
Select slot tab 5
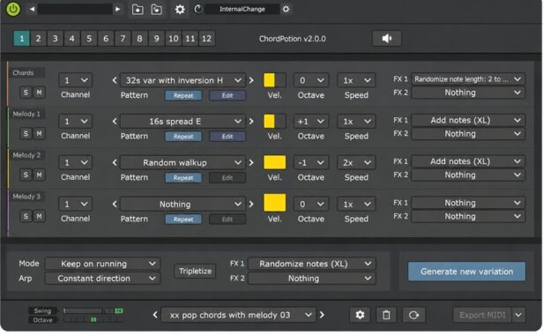[89, 39]
